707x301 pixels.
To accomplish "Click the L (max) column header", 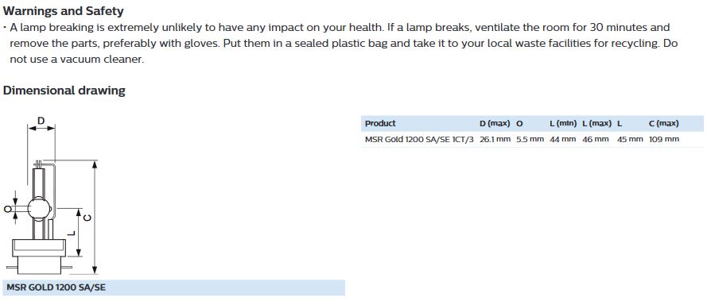I will point(597,123).
